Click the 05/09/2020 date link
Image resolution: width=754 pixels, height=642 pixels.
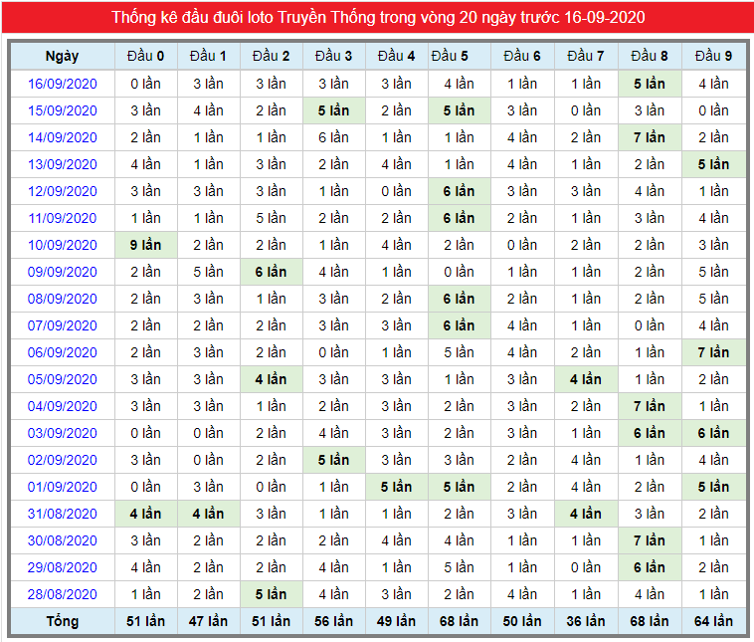62,379
